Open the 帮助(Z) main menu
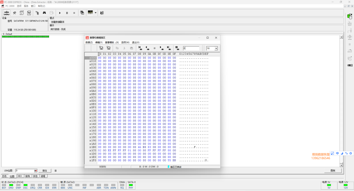354x191 pixels. tap(41, 6)
